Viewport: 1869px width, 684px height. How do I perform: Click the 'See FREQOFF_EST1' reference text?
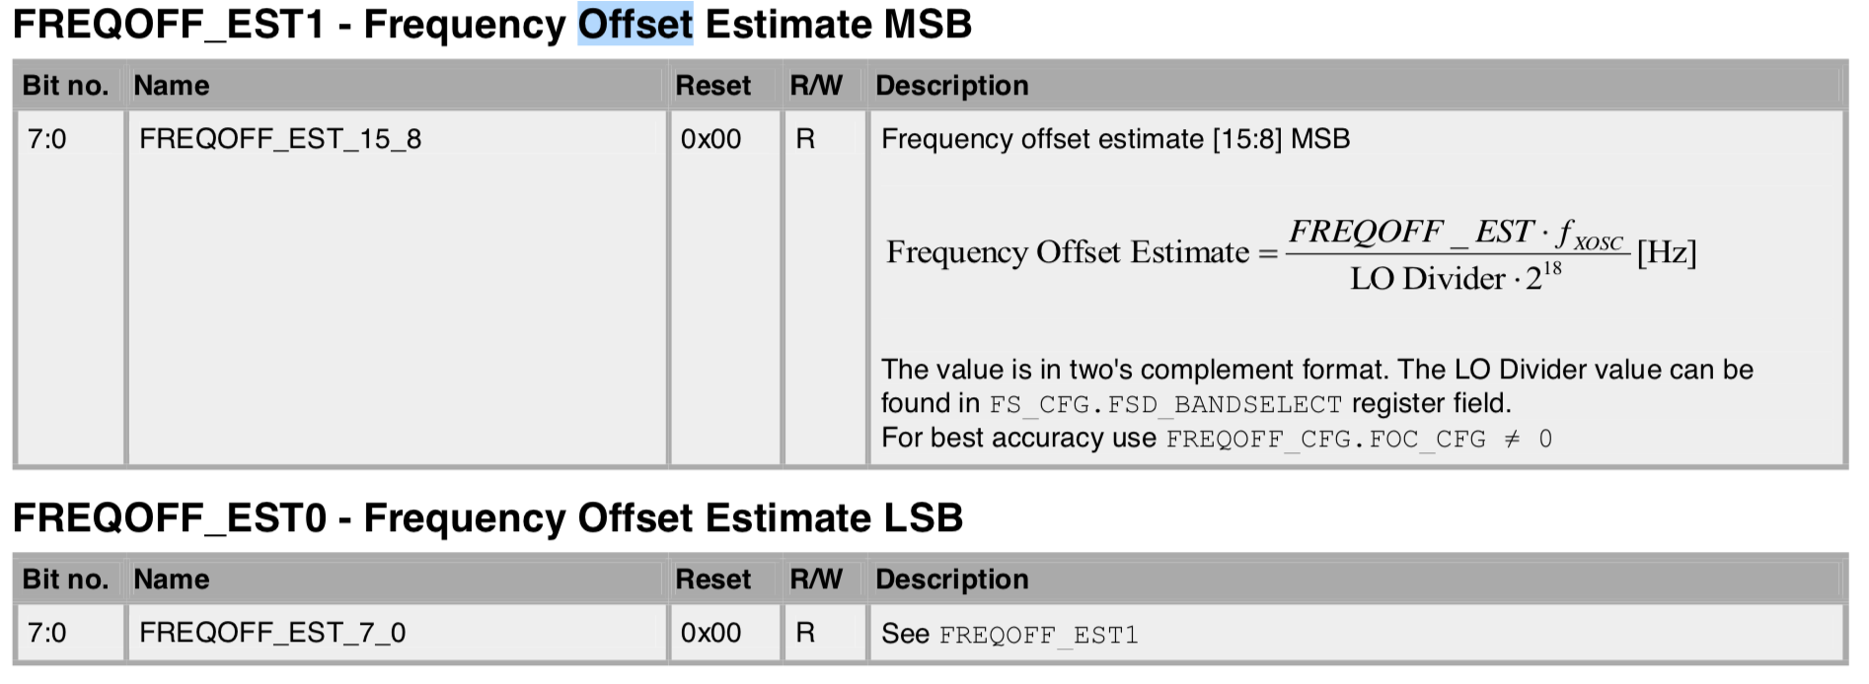pos(1009,634)
